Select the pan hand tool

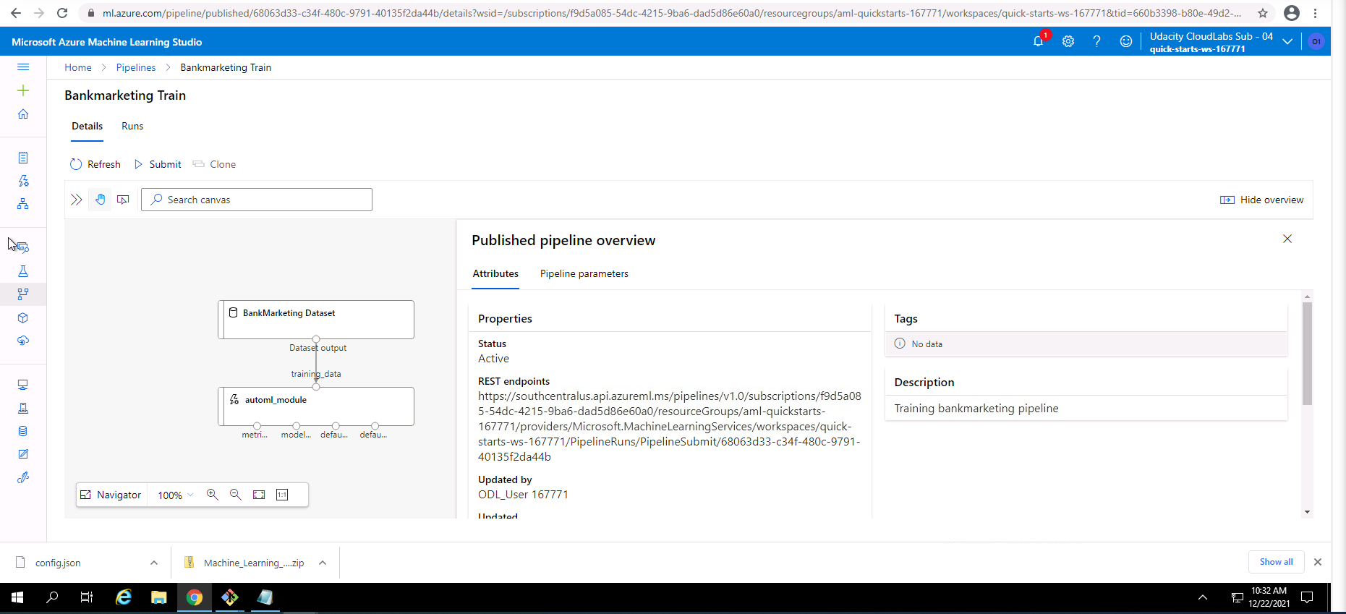[101, 200]
